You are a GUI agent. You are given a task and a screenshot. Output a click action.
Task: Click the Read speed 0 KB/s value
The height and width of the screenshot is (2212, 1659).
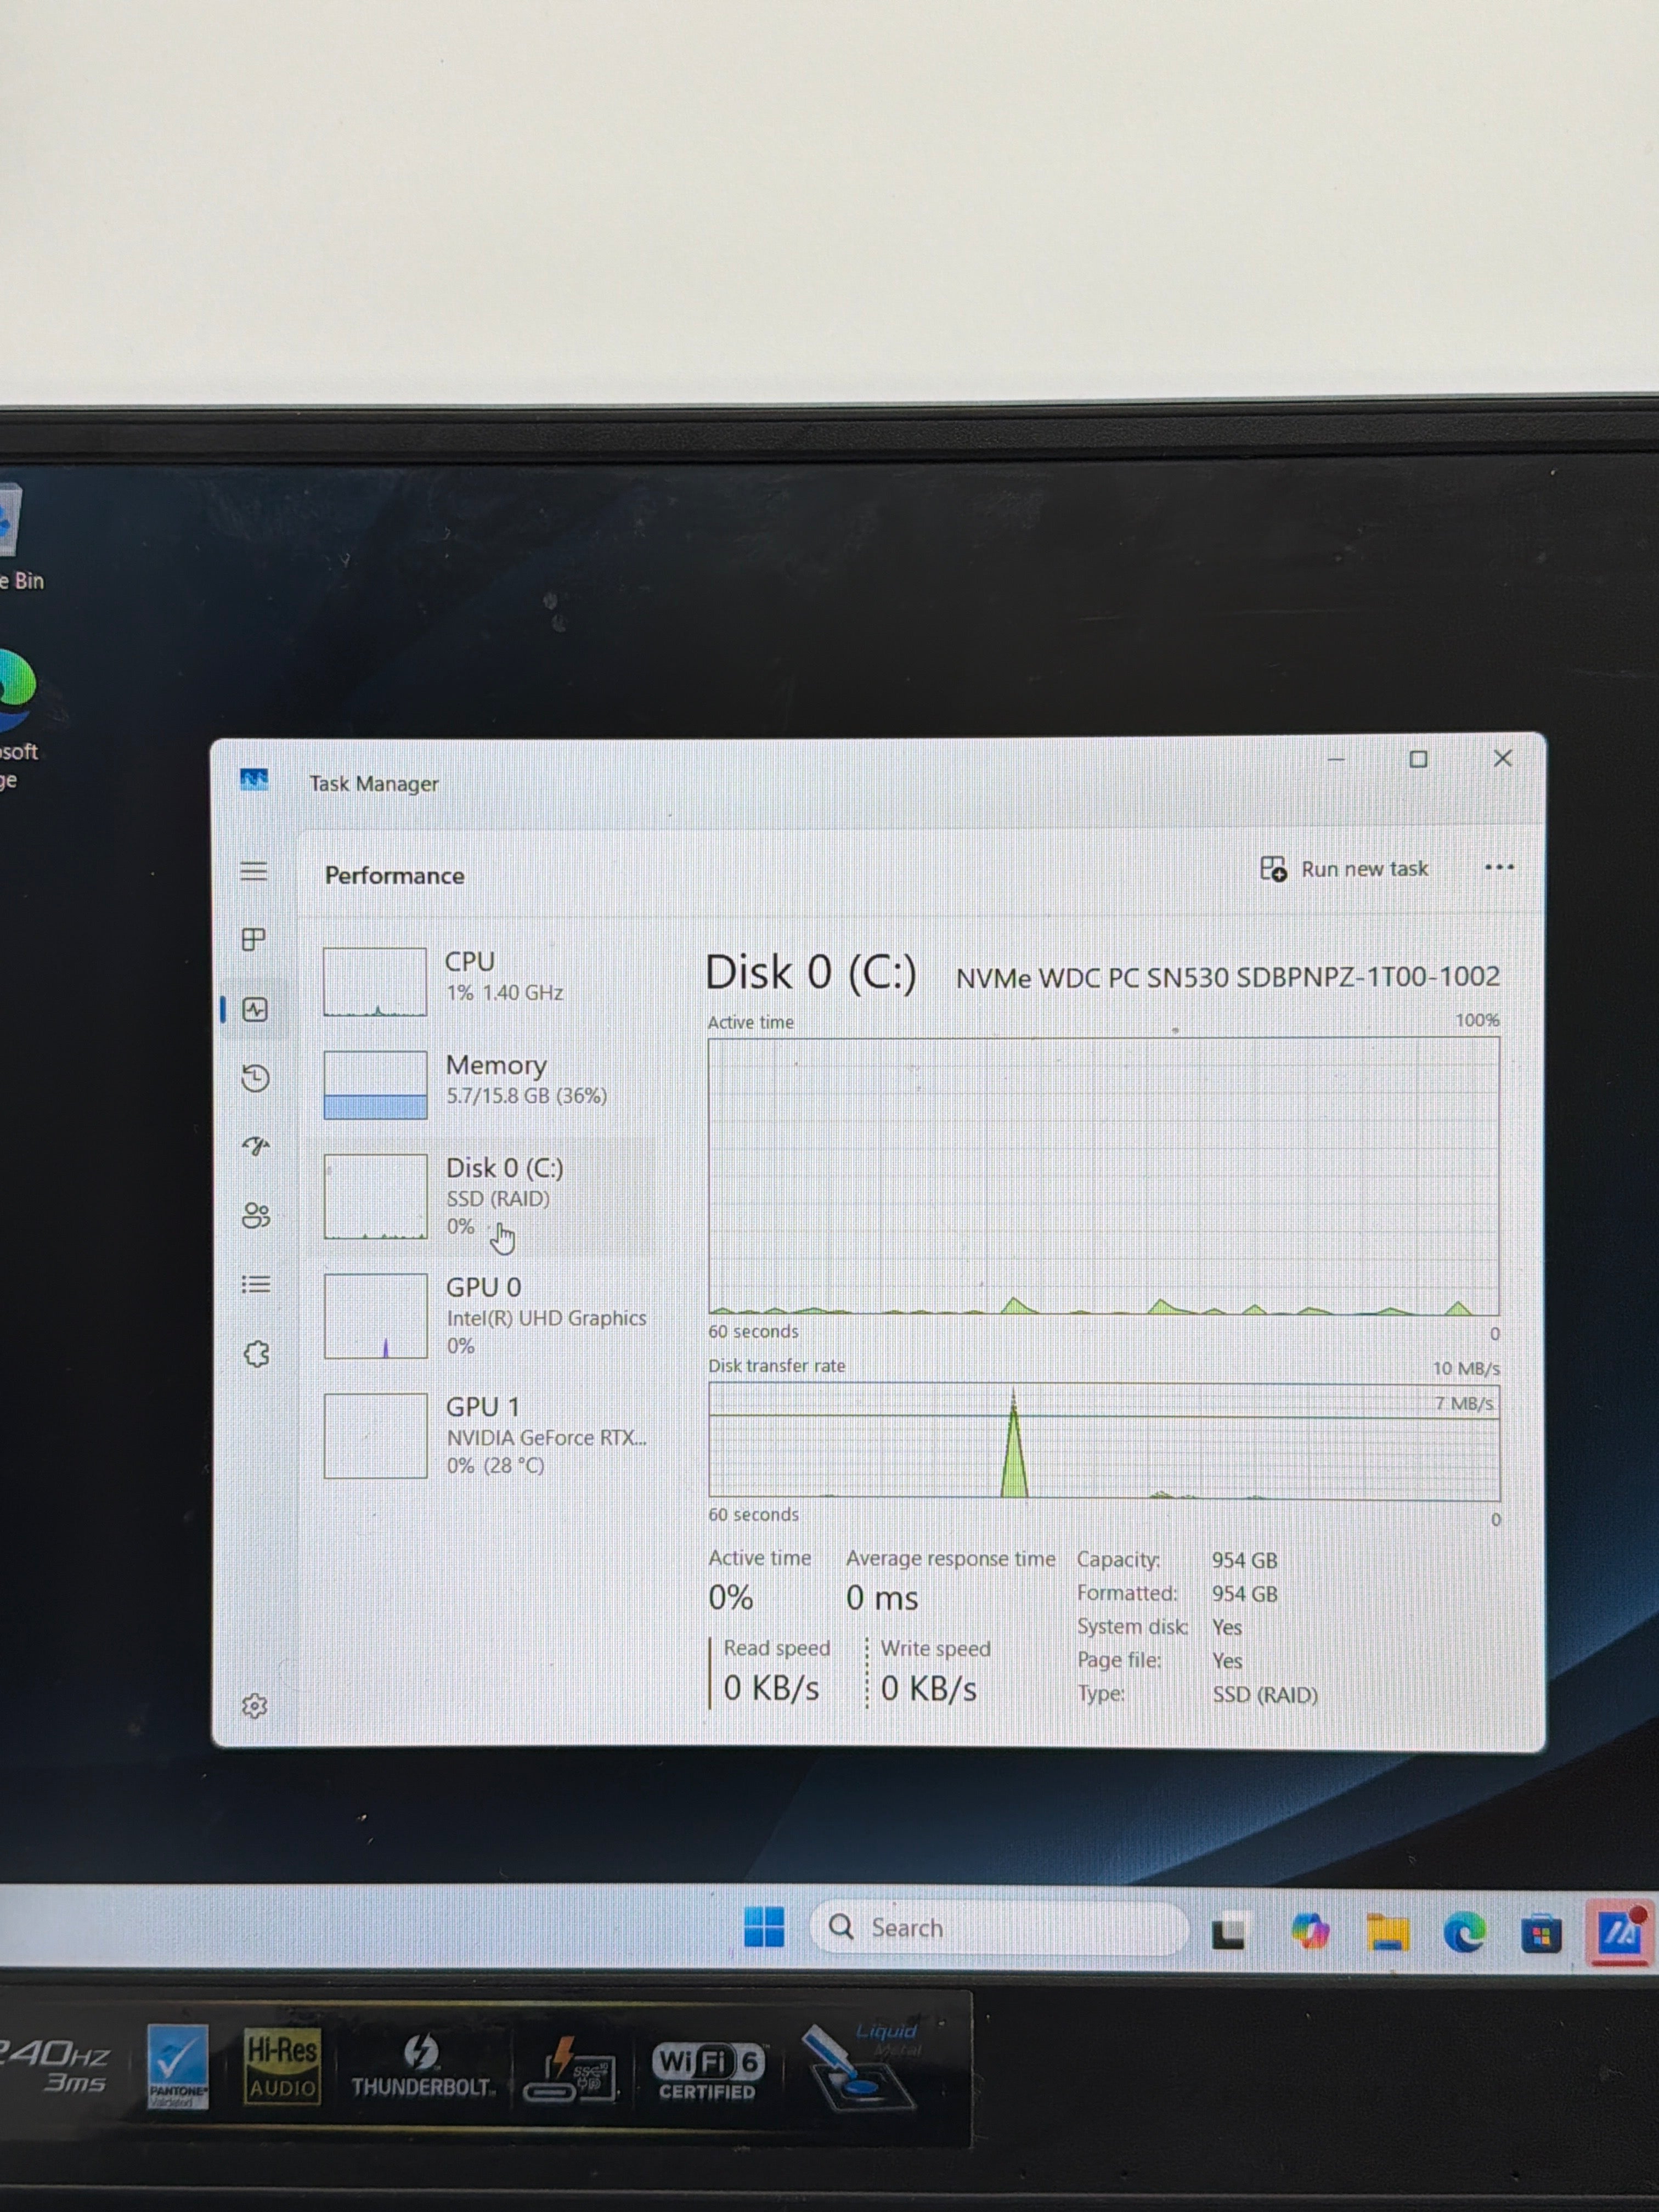coord(771,1688)
